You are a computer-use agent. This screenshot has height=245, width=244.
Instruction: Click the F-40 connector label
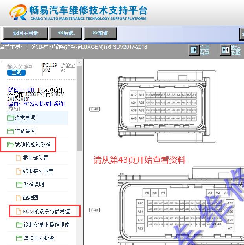coord(94,109)
